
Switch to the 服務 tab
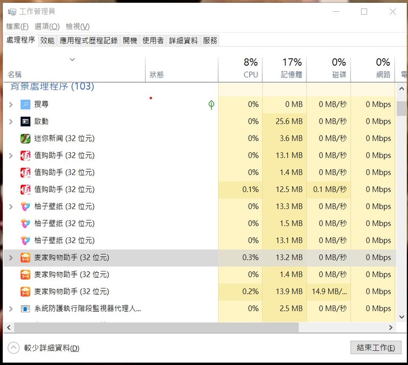click(x=210, y=41)
